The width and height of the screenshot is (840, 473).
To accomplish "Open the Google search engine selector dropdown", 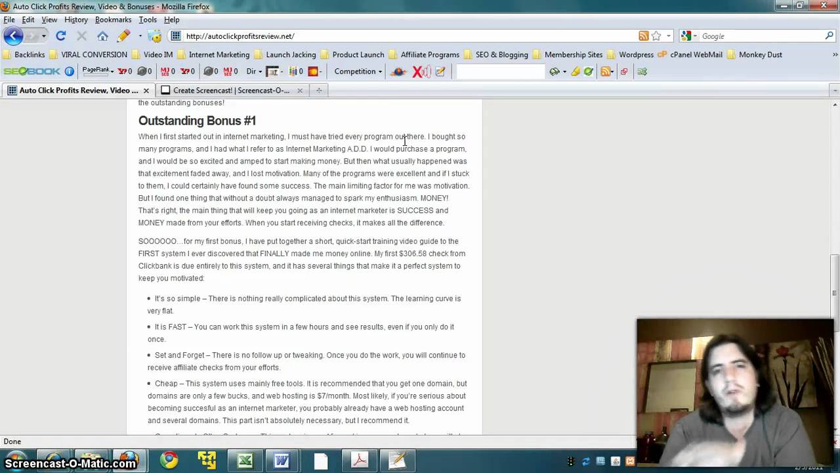I will tap(689, 36).
